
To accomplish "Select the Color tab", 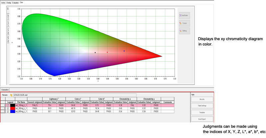I will pyautogui.click(x=22, y=2).
